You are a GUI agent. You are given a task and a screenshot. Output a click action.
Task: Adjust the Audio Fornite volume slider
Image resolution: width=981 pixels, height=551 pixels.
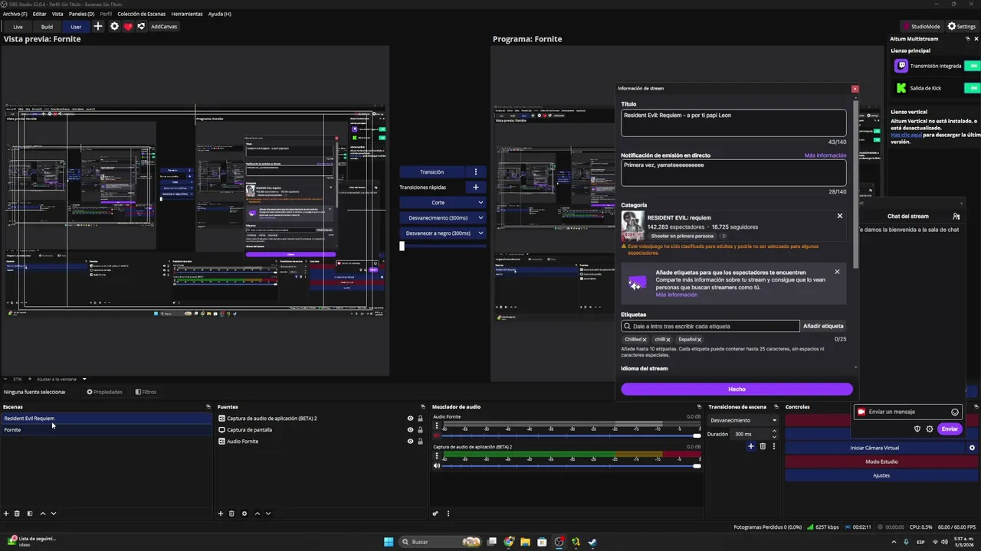pyautogui.click(x=571, y=435)
